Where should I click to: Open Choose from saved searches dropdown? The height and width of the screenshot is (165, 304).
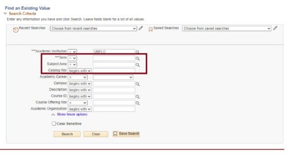coord(227,29)
